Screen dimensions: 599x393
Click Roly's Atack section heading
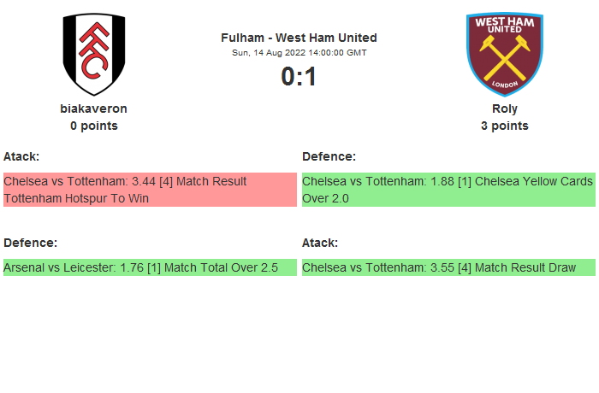(x=320, y=243)
